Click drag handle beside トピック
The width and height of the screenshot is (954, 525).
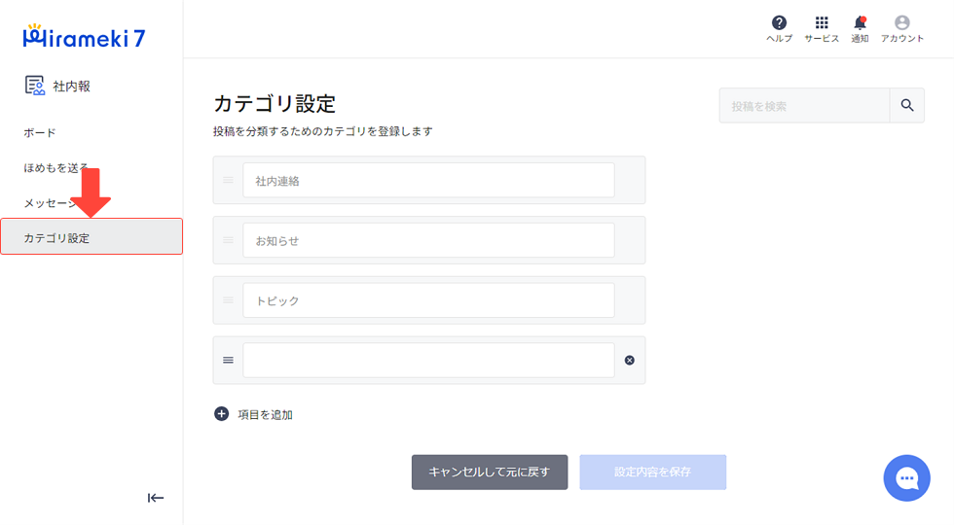tap(228, 300)
